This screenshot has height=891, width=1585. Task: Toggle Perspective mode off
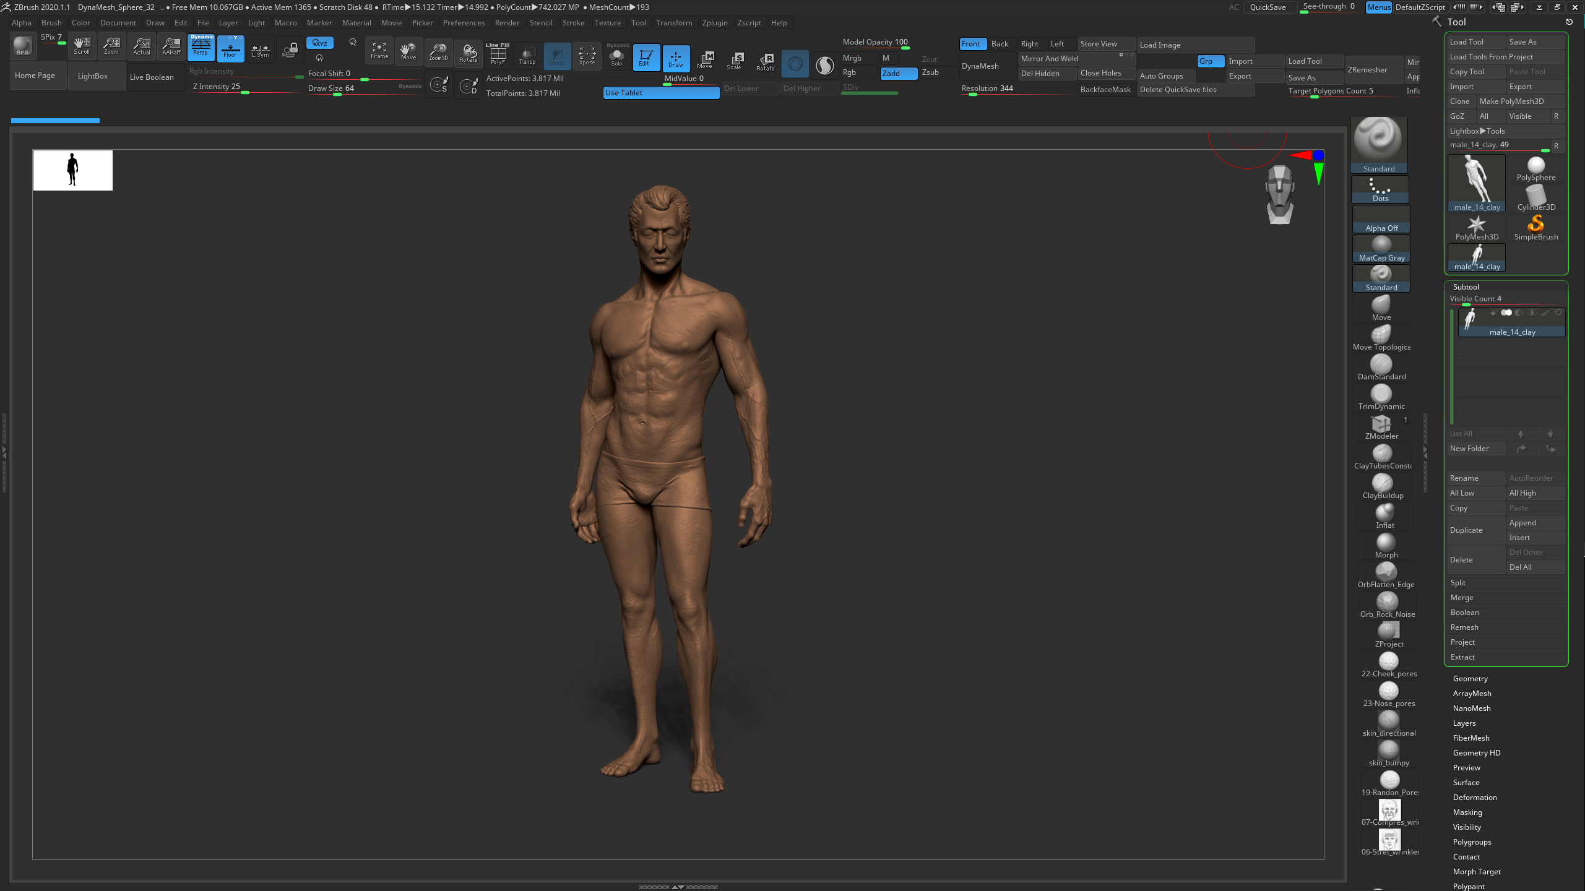point(201,48)
